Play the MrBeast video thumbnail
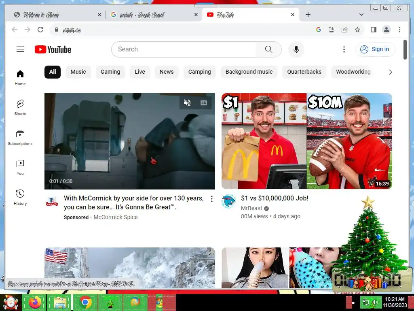Viewport: 414px width, 311px height. click(307, 141)
